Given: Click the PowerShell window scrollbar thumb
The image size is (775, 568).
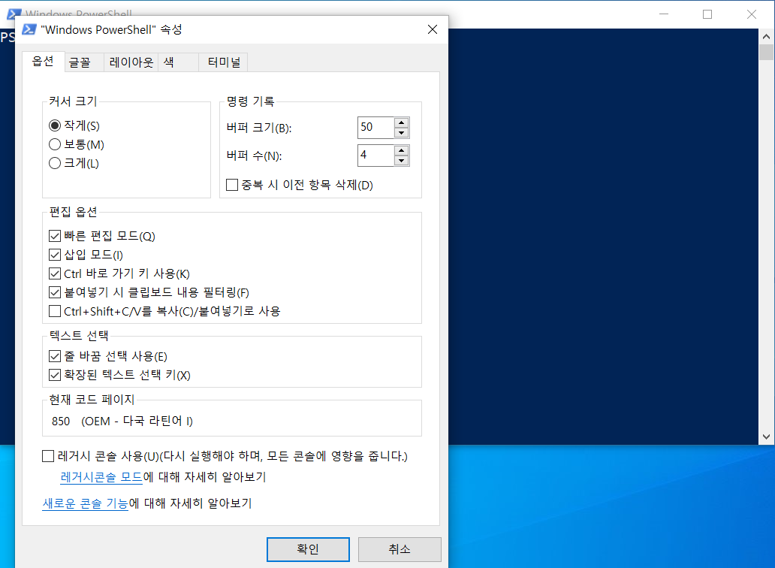Looking at the screenshot, I should pyautogui.click(x=766, y=52).
